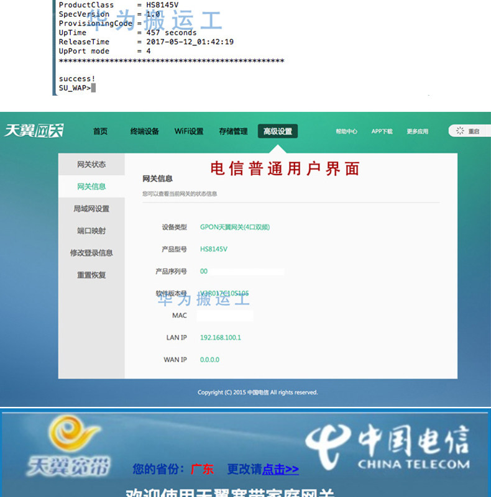Image resolution: width=491 pixels, height=497 pixels.
Task: Click the 点击>> change province link
Action: coord(280,469)
